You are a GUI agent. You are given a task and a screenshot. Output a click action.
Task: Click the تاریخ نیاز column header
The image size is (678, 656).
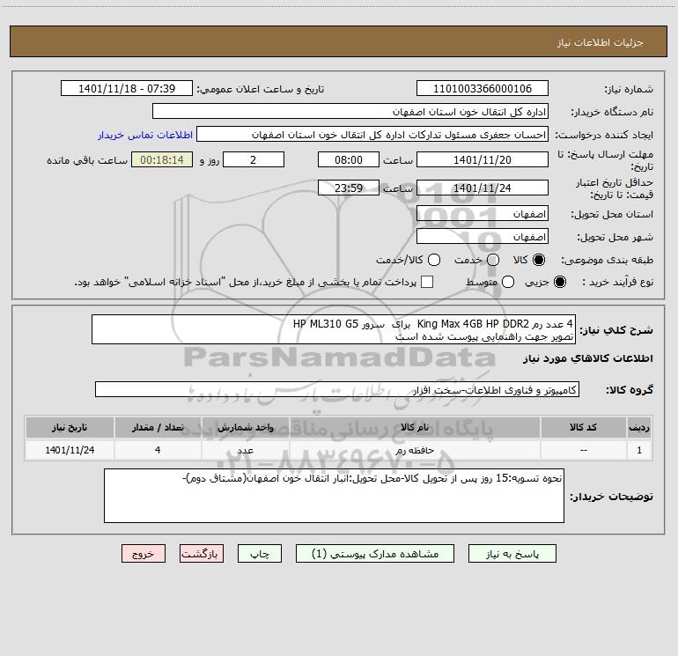click(x=70, y=428)
